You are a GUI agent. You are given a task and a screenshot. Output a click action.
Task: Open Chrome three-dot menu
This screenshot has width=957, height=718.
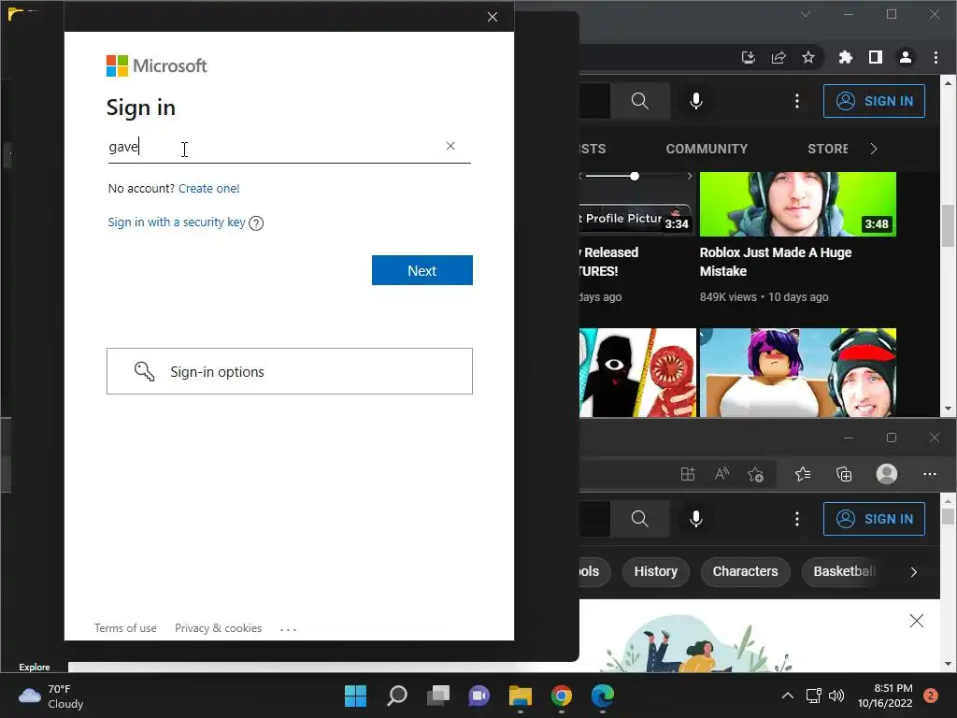coord(936,57)
